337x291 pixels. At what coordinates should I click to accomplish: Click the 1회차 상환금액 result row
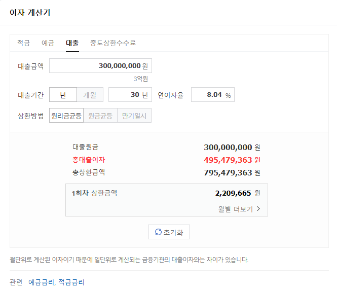(166, 193)
